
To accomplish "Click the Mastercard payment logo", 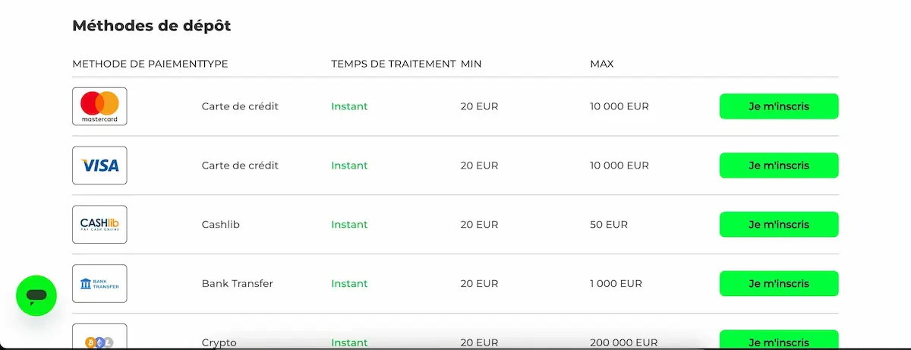I will point(99,106).
